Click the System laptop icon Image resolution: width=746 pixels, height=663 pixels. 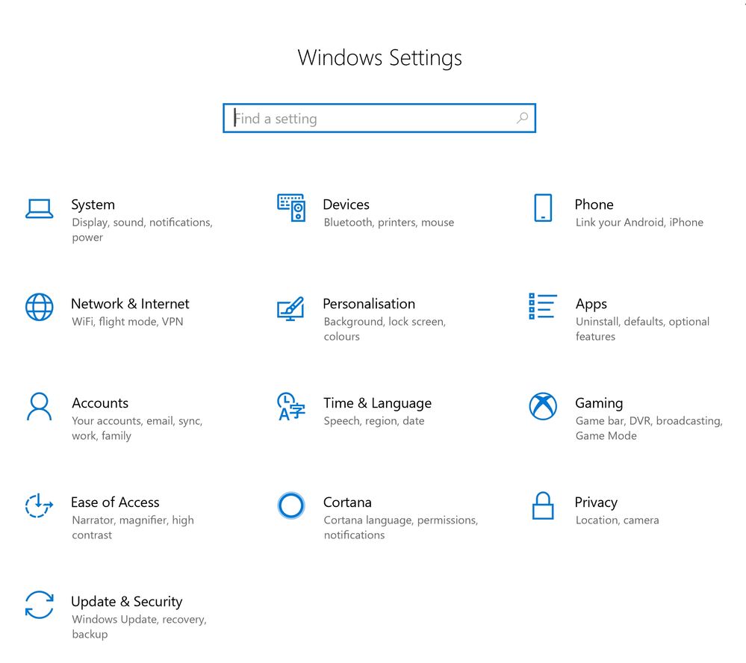[x=39, y=209]
